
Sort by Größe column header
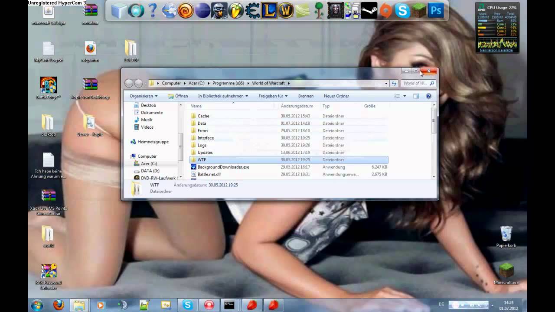point(375,106)
